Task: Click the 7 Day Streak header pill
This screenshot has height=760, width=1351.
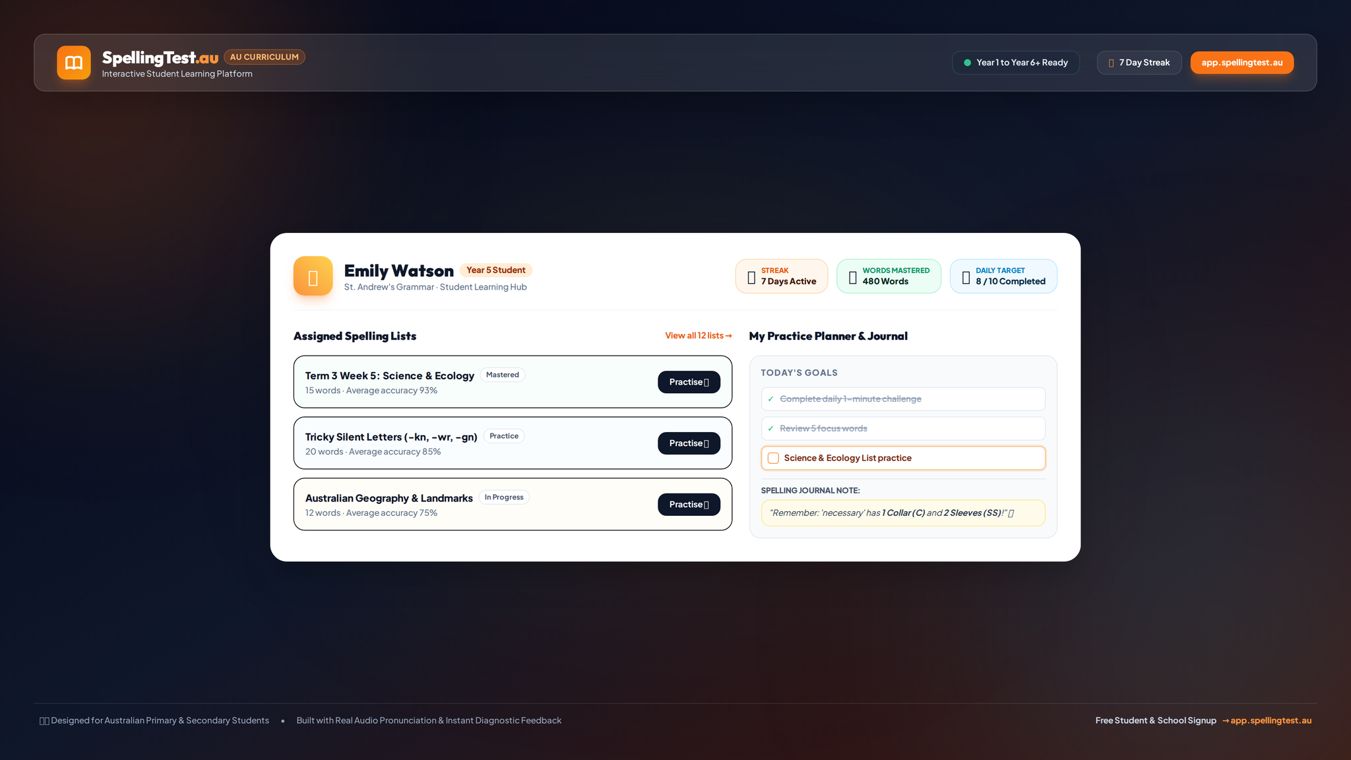Action: [1139, 63]
